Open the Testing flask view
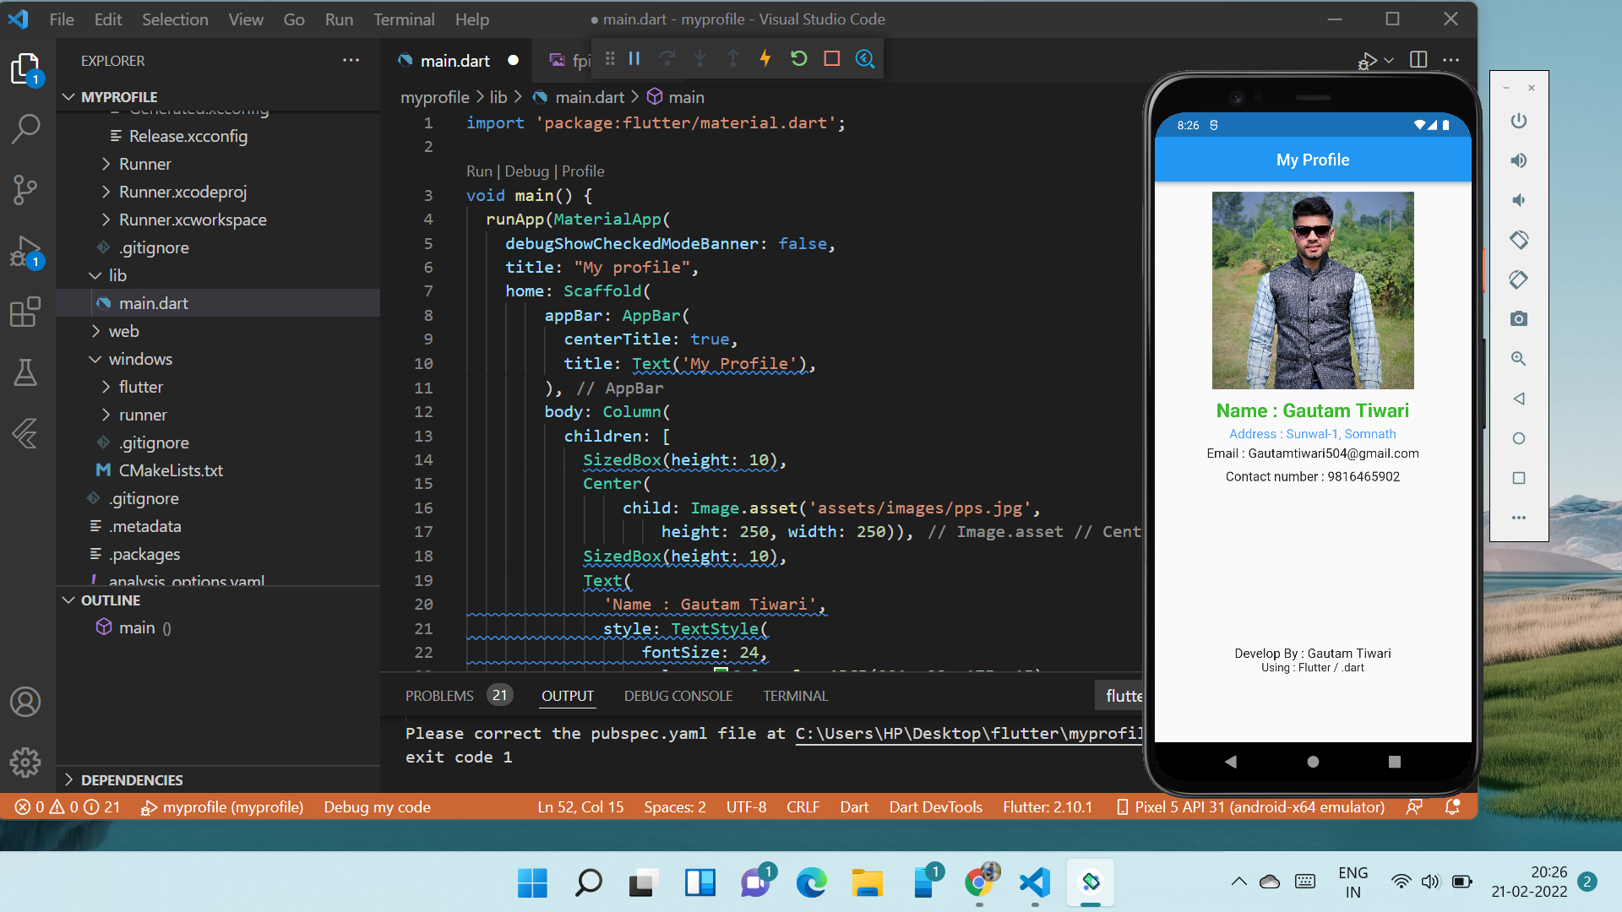The image size is (1622, 912). pos(25,372)
